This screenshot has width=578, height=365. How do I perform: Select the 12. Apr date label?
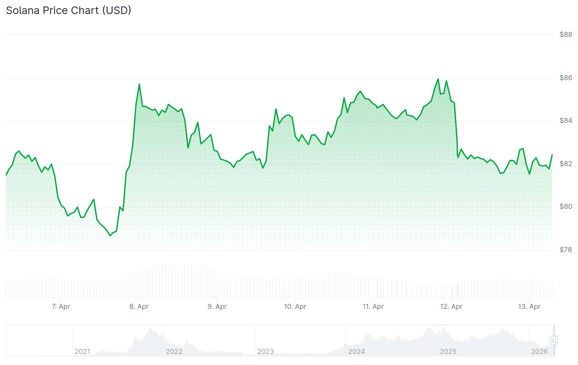[451, 307]
